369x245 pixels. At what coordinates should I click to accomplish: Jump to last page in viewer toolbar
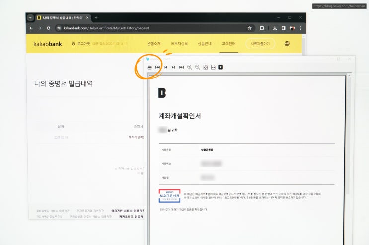click(181, 67)
